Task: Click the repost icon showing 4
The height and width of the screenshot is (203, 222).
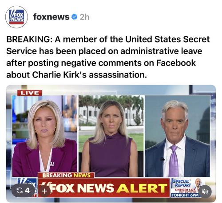Action: tap(24, 191)
